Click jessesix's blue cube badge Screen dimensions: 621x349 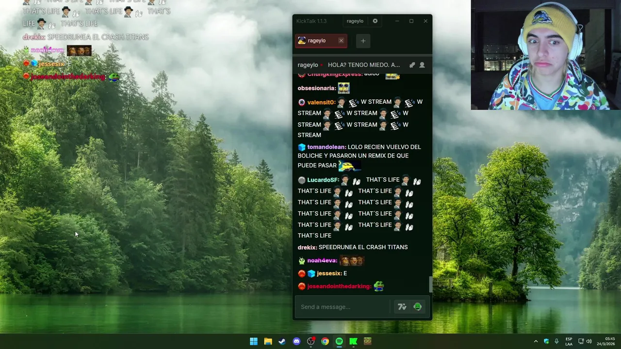[x=311, y=273]
